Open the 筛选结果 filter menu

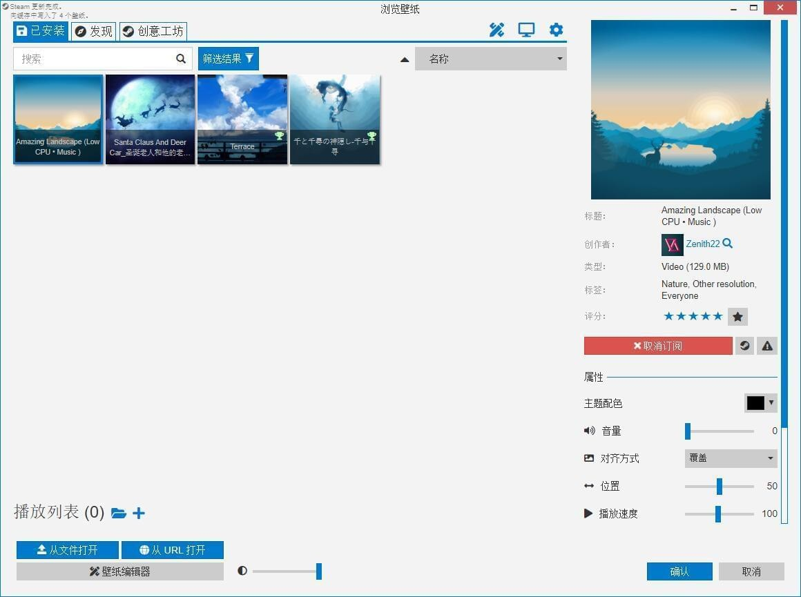[228, 58]
